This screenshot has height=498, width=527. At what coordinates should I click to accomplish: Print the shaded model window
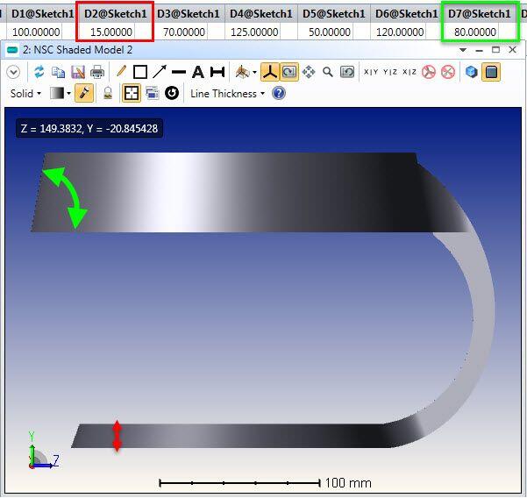click(x=97, y=72)
